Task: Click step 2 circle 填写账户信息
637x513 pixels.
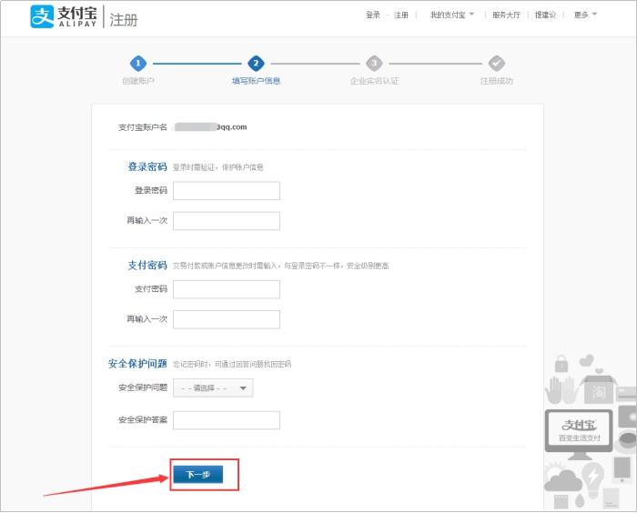Action: [x=256, y=63]
